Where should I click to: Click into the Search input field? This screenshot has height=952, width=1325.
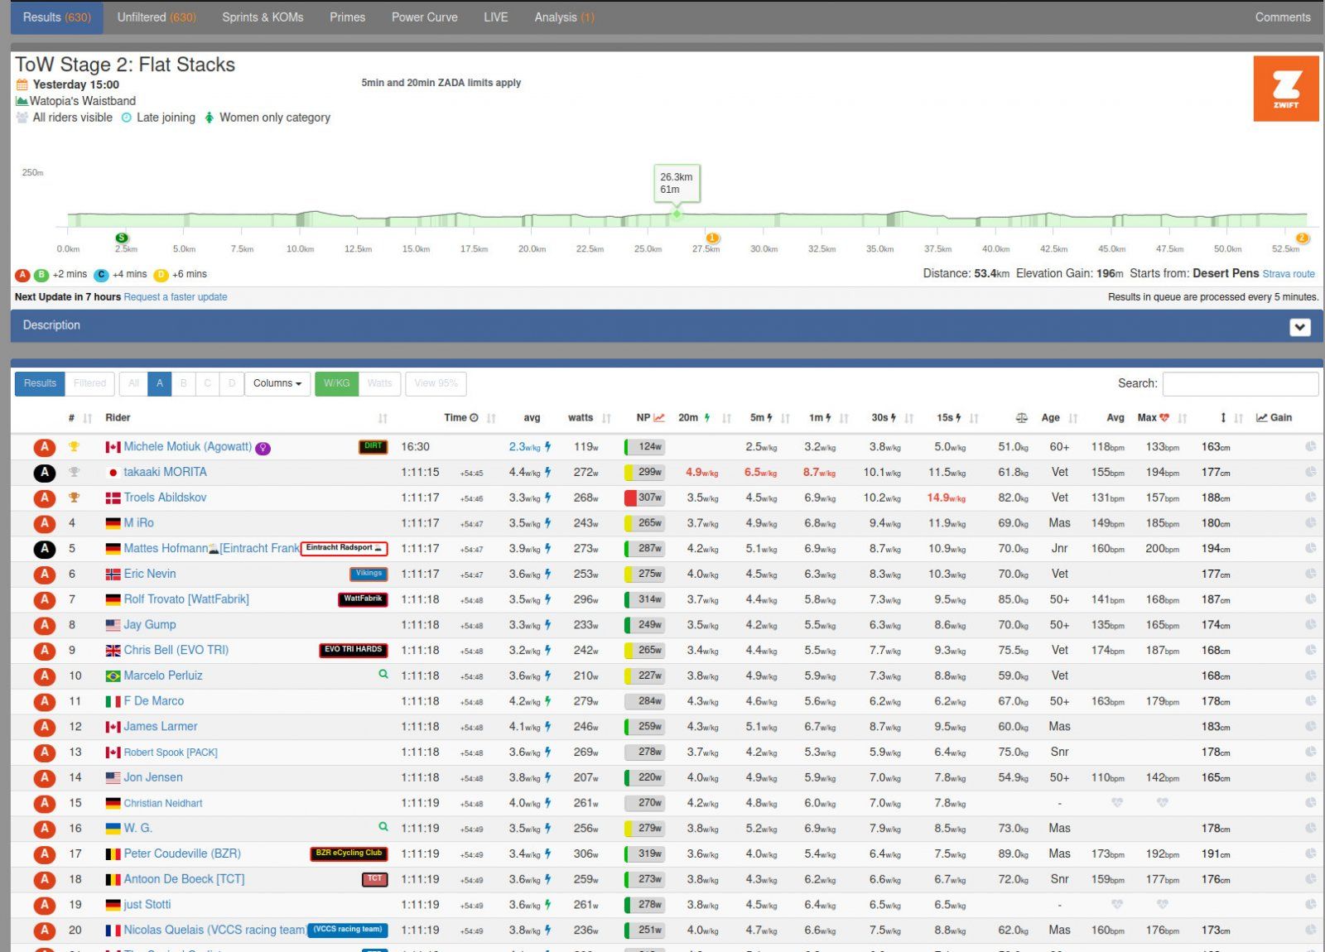tap(1240, 383)
